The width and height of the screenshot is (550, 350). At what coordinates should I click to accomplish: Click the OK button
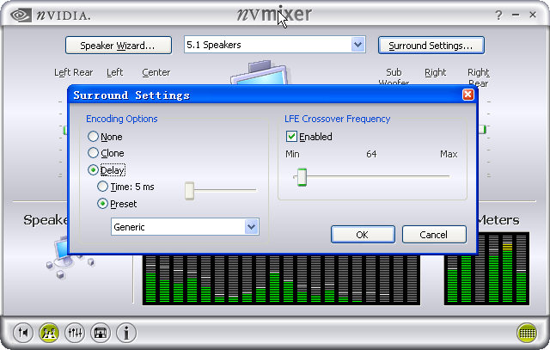coord(363,235)
